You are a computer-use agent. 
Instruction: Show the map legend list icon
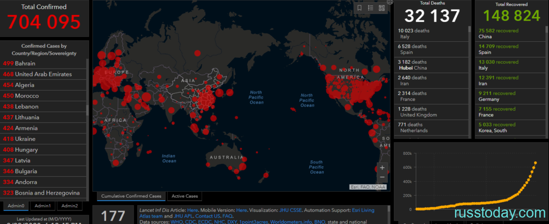coord(370,8)
